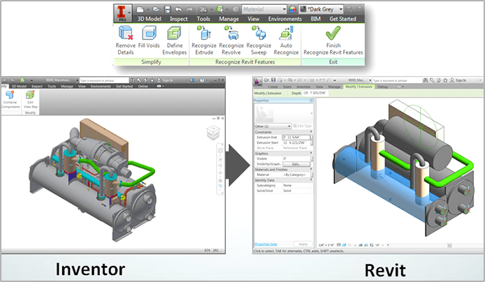Collapse the Graphics section in Properties
485x282 pixels.
point(311,153)
